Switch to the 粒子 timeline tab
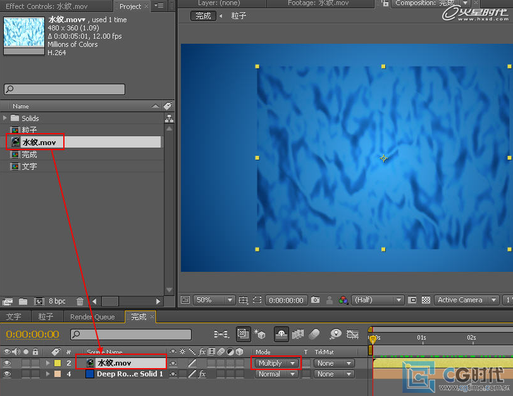This screenshot has width=513, height=396. coord(46,317)
